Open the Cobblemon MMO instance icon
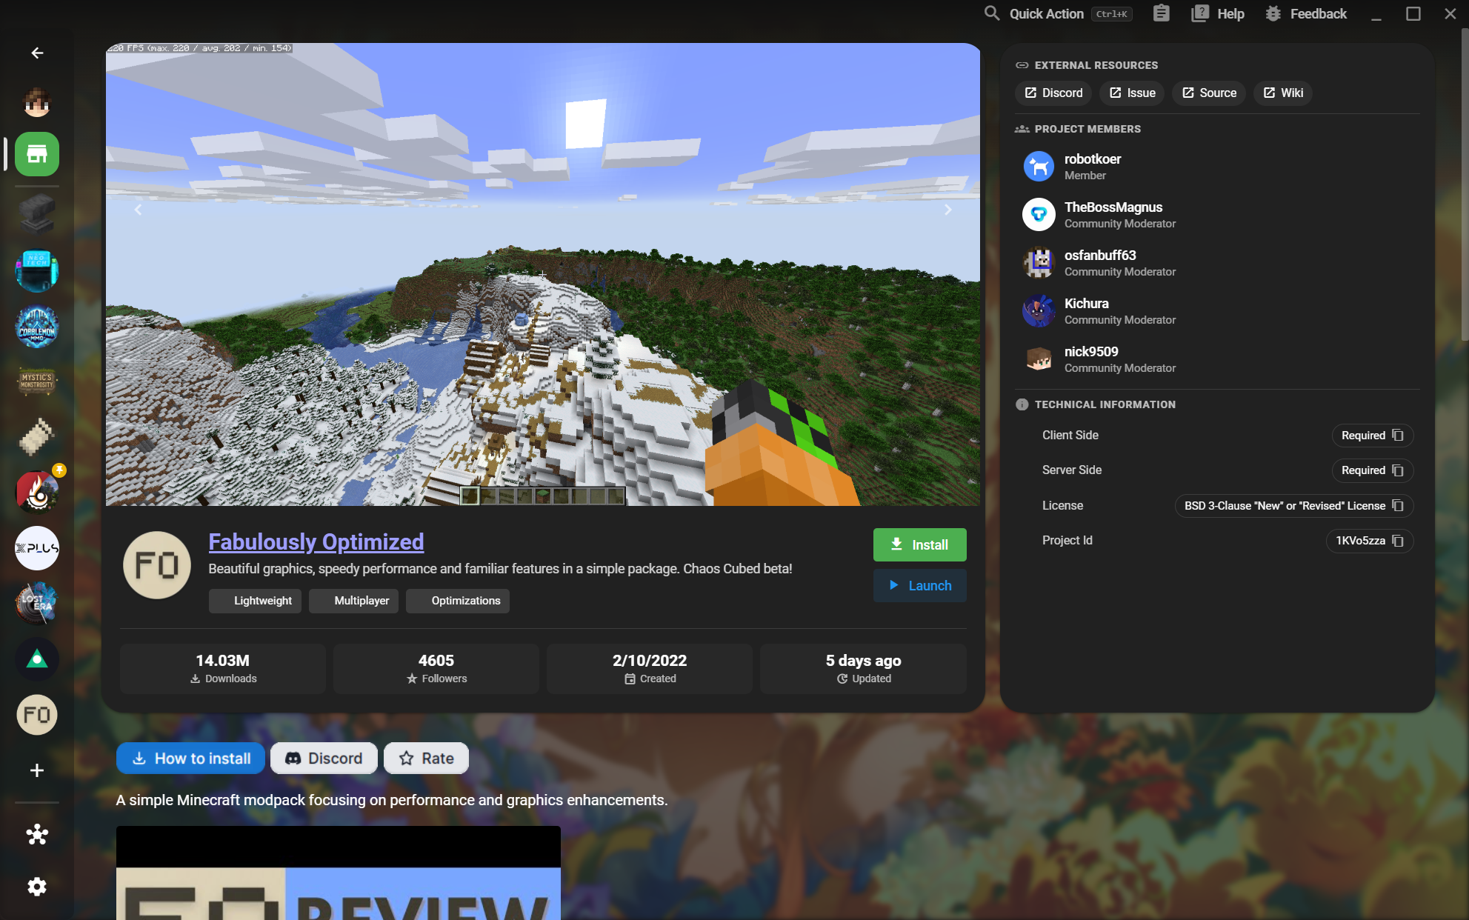Image resolution: width=1469 pixels, height=920 pixels. (37, 326)
